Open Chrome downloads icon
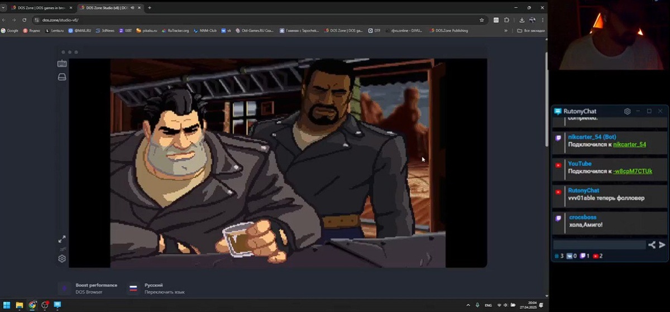This screenshot has height=312, width=670. (521, 20)
